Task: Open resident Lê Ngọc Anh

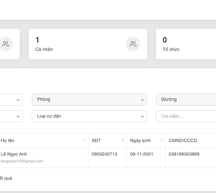Action: [14, 154]
